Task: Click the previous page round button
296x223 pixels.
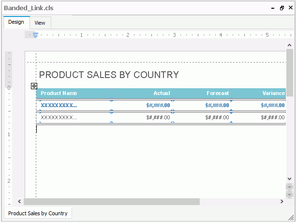Action: point(290,187)
